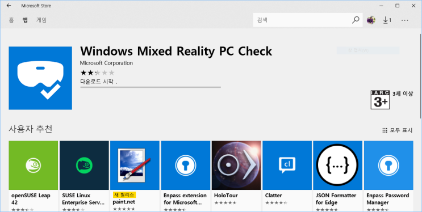Image resolution: width=422 pixels, height=212 pixels.
Task: Click the 새 릴리스 new release badge
Action: tap(124, 194)
